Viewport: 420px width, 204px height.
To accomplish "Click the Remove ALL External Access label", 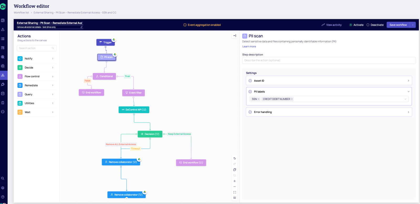I will [x=121, y=144].
